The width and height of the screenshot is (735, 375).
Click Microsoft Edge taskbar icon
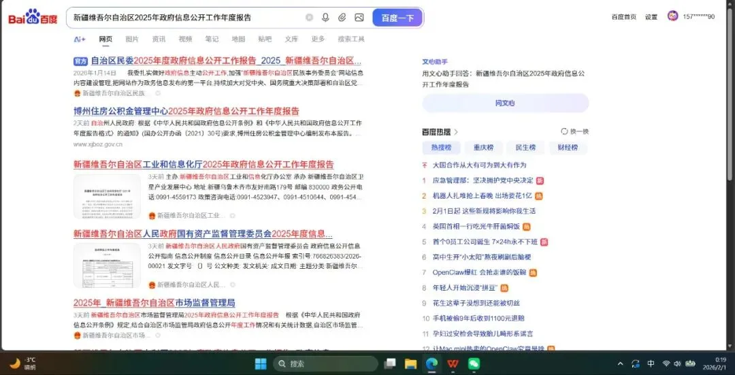coord(431,363)
